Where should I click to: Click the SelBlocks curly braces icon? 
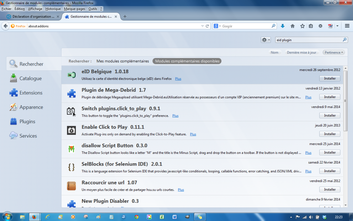pos(71,167)
